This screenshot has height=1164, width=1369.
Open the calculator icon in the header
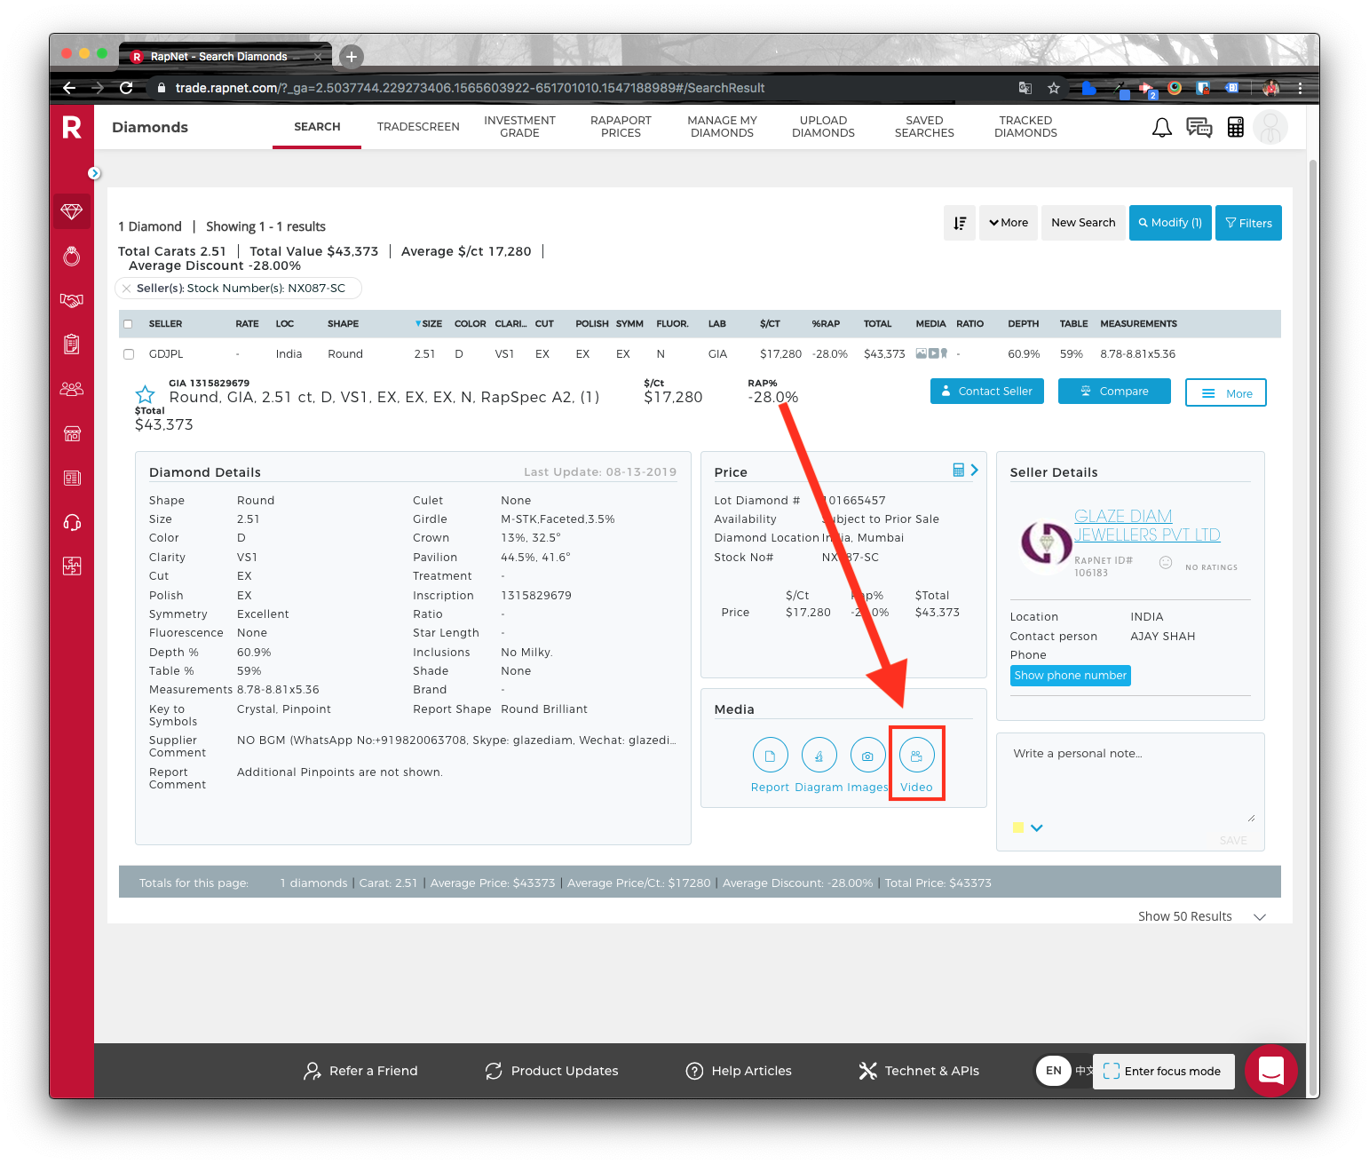1235,128
